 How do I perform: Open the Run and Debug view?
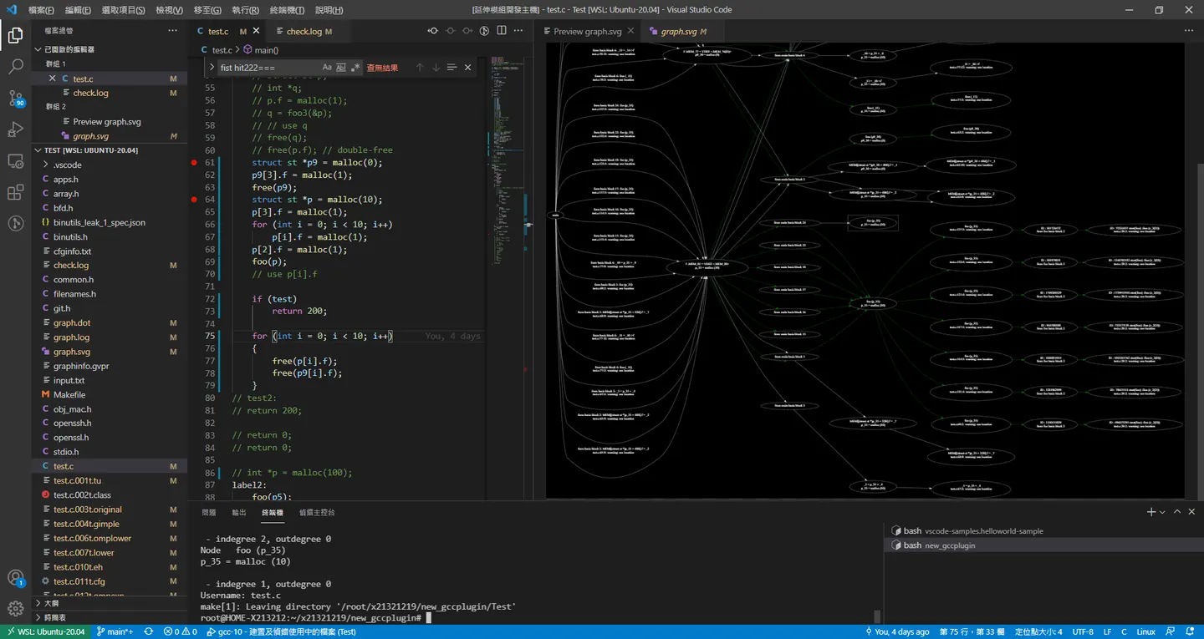pos(15,129)
